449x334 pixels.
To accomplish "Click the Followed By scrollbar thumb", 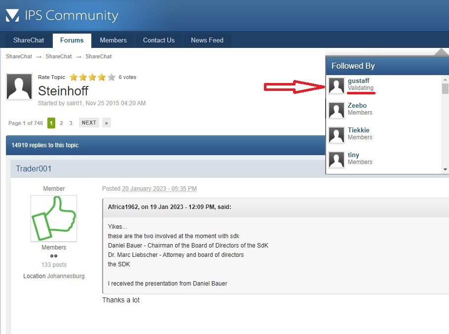I will pos(445,88).
